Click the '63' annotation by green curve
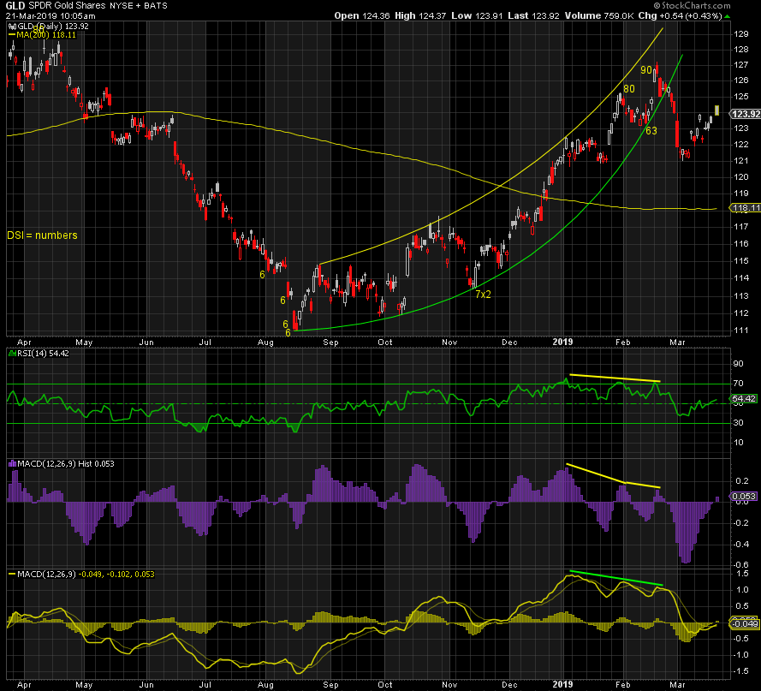The height and width of the screenshot is (691, 761). click(x=651, y=130)
